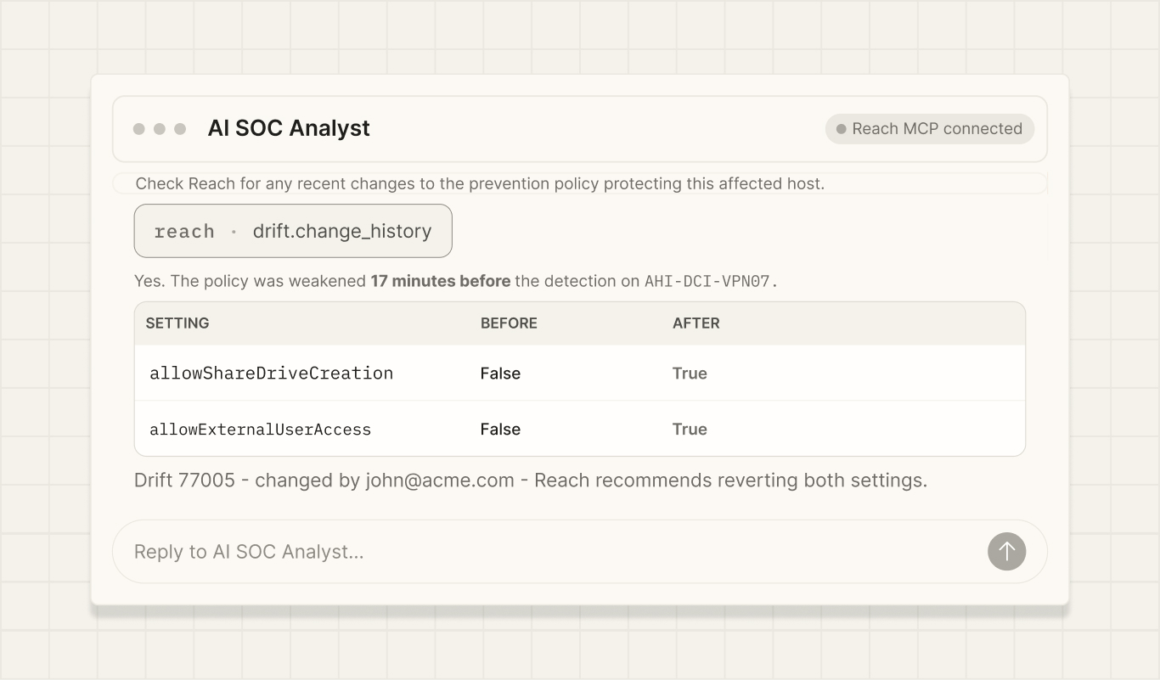Screen dimensions: 1160x680
Task: Select the allowShareDriveCreation row
Action: point(580,373)
